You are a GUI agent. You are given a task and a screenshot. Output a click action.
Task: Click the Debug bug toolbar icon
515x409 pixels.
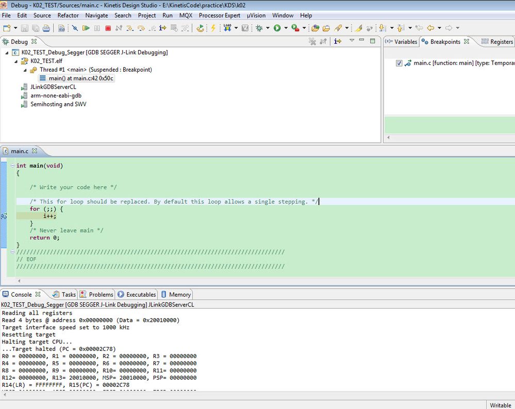click(x=259, y=28)
